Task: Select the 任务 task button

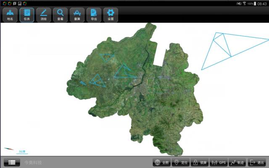Action: (27, 15)
